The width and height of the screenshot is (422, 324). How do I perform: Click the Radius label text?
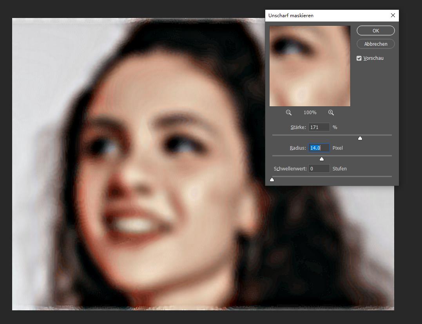(x=298, y=148)
